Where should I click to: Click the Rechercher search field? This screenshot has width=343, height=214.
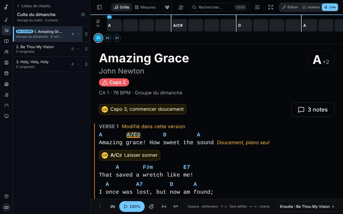point(219,7)
